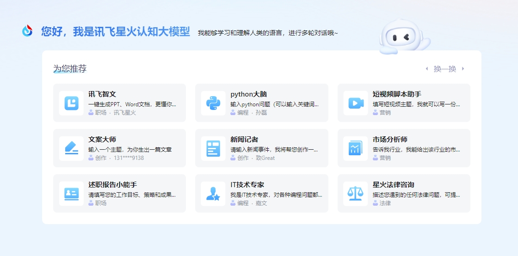
Task: Click the python大脑 Python logo icon
Action: coord(213,103)
